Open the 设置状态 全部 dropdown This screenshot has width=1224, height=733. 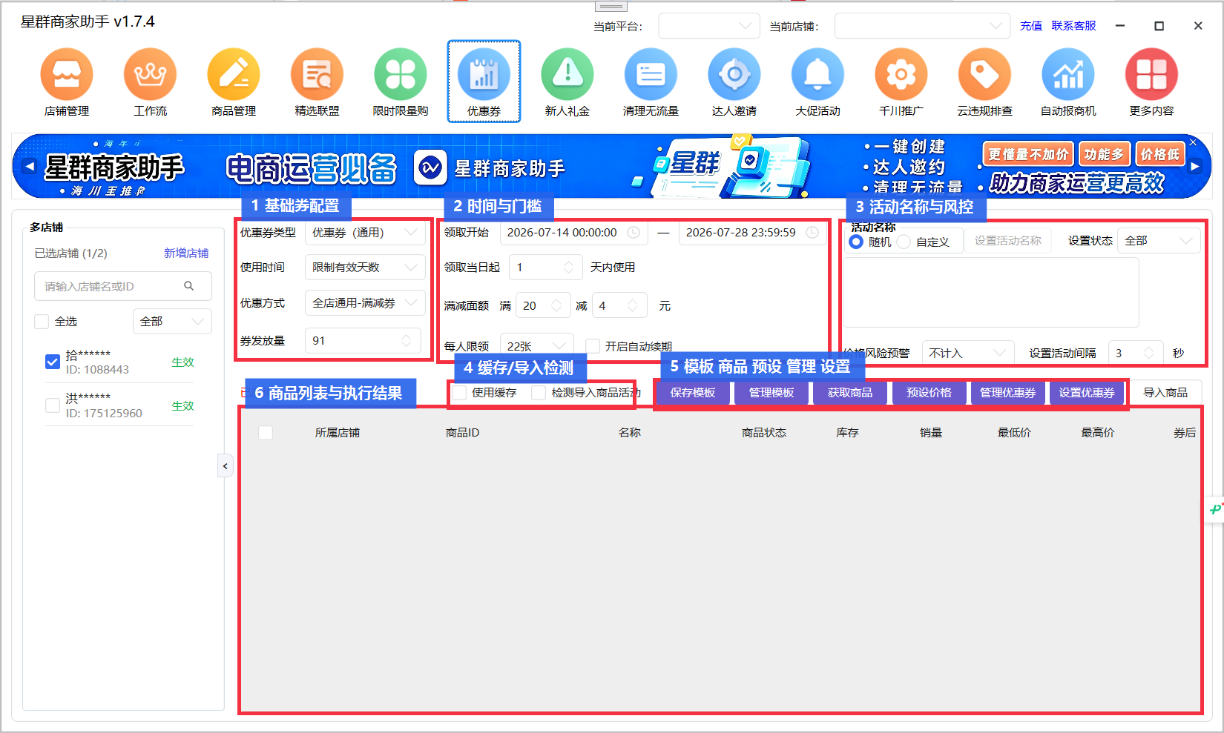tap(1159, 241)
